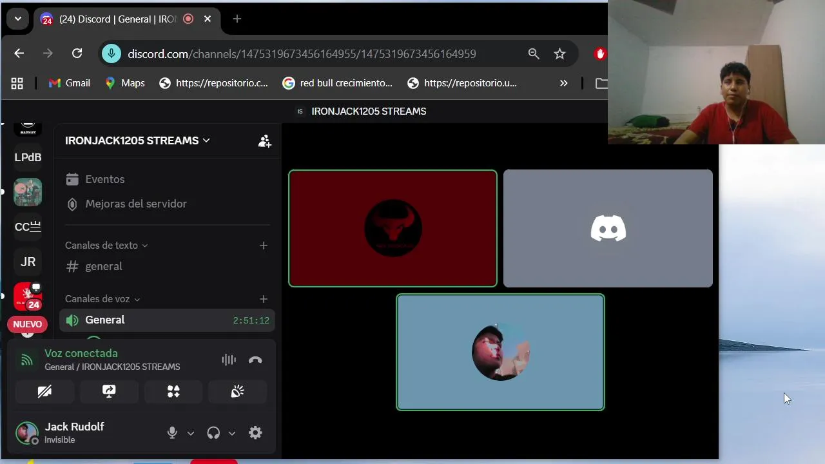Invite people to the server icon
The height and width of the screenshot is (464, 825).
coord(264,141)
